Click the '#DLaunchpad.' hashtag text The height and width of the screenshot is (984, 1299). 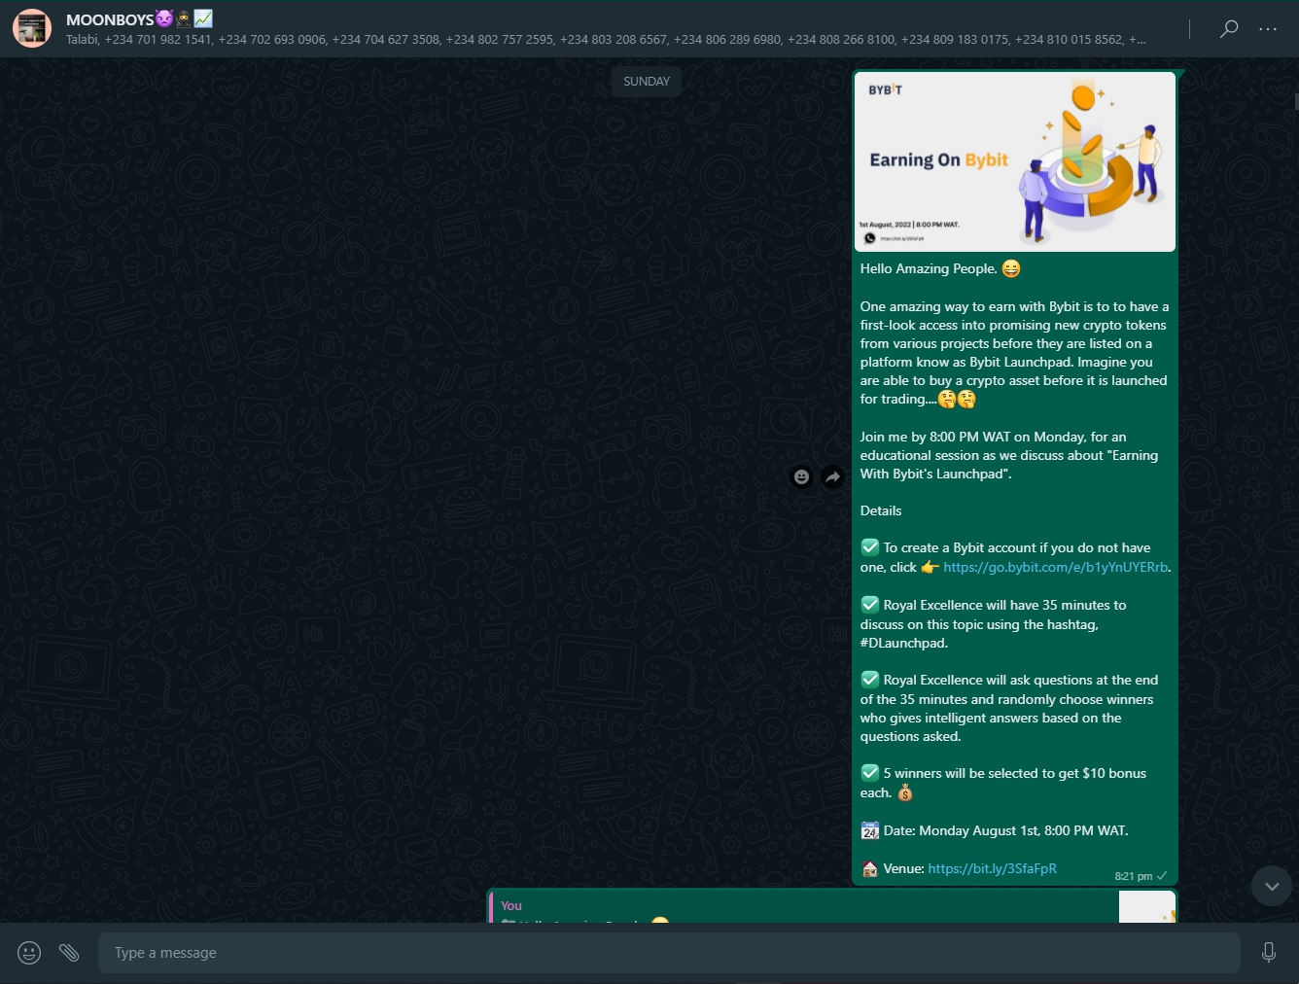pyautogui.click(x=903, y=643)
